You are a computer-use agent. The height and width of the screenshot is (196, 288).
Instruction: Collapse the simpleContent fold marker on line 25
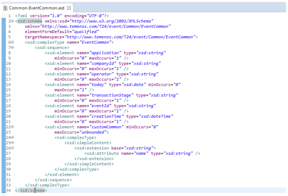coord(12,143)
